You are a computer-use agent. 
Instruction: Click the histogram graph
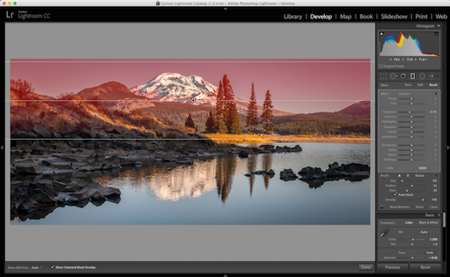[x=409, y=44]
